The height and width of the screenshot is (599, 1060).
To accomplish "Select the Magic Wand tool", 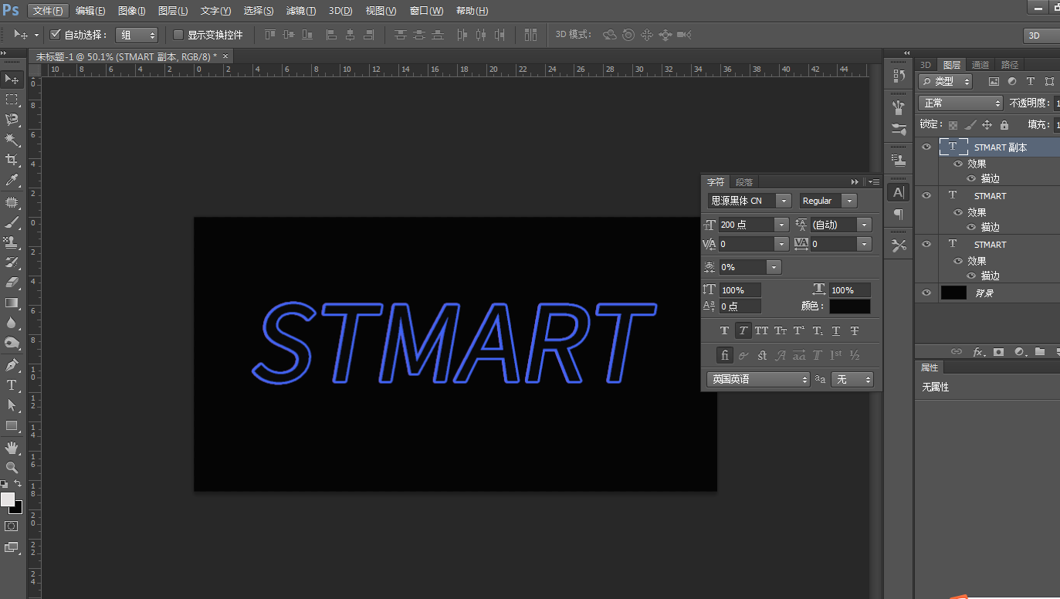I will point(12,140).
